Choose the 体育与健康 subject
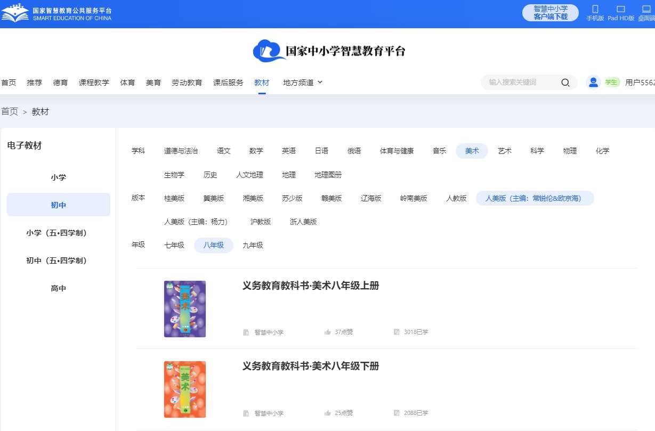 [x=397, y=151]
